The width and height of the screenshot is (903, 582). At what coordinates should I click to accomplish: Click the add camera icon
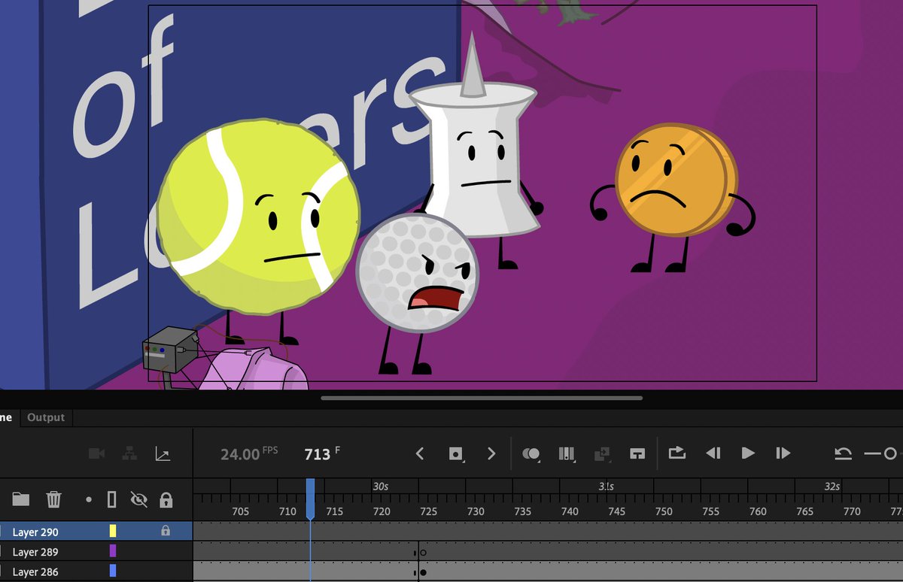tap(96, 453)
